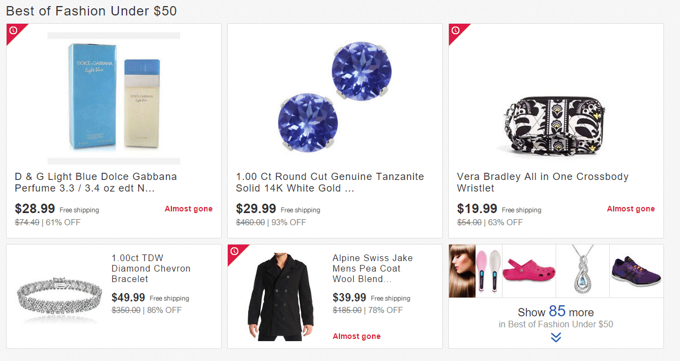Click clock icon on D&G perfume card
The height and width of the screenshot is (361, 680).
point(13,30)
